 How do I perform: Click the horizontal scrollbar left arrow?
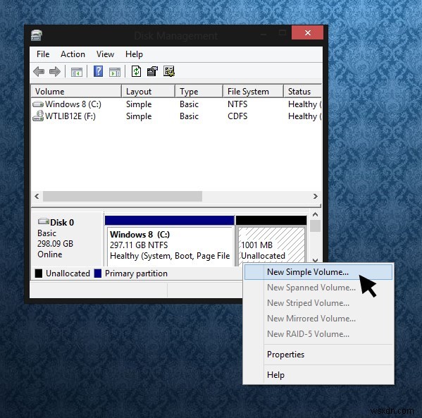(37, 197)
